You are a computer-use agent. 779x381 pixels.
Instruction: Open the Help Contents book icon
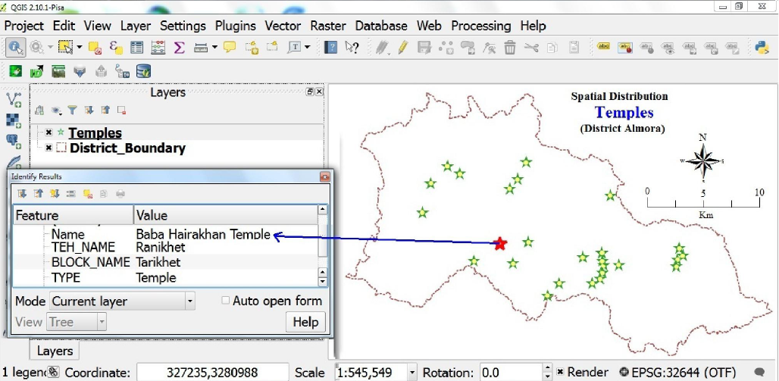(330, 47)
